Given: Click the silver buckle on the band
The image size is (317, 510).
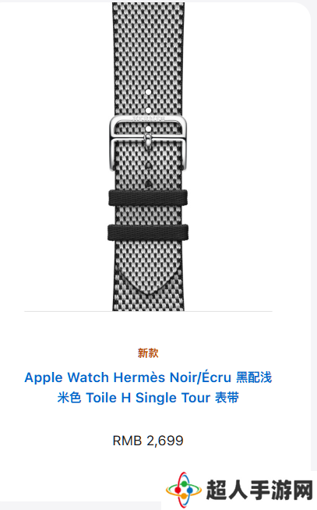Looking at the screenshot, I should click(x=148, y=143).
